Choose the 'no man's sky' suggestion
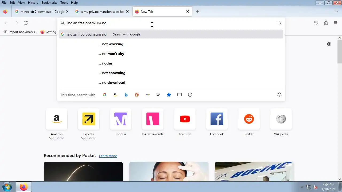 click(171, 54)
